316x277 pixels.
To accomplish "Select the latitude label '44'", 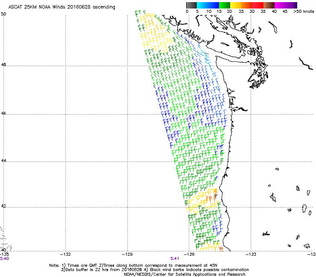I will (3, 161).
